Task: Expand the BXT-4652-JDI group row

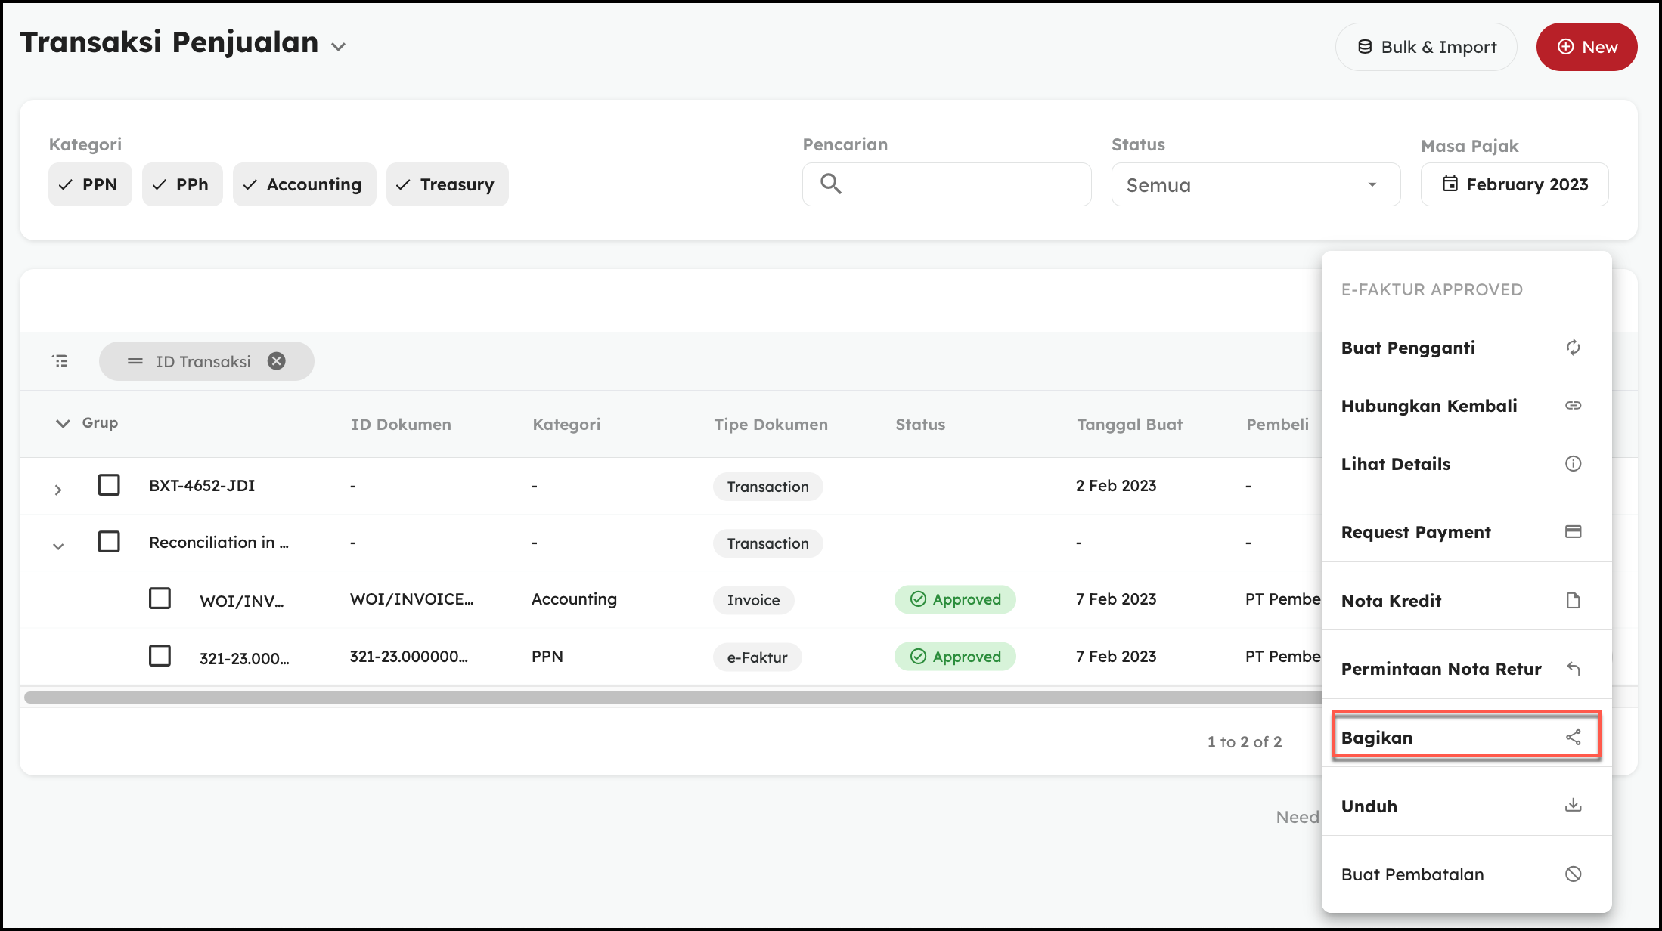Action: (58, 490)
